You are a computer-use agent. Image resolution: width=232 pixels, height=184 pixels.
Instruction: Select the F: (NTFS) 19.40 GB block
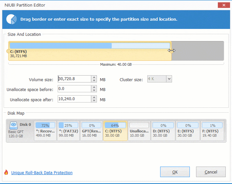212,131
